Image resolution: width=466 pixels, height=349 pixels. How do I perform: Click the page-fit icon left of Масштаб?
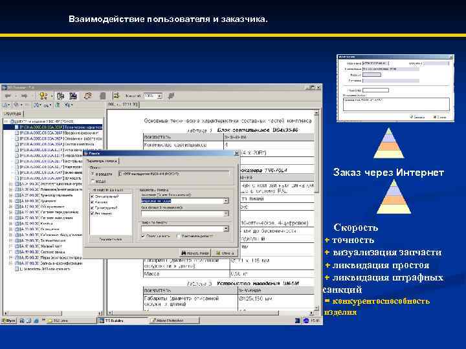coord(116,95)
